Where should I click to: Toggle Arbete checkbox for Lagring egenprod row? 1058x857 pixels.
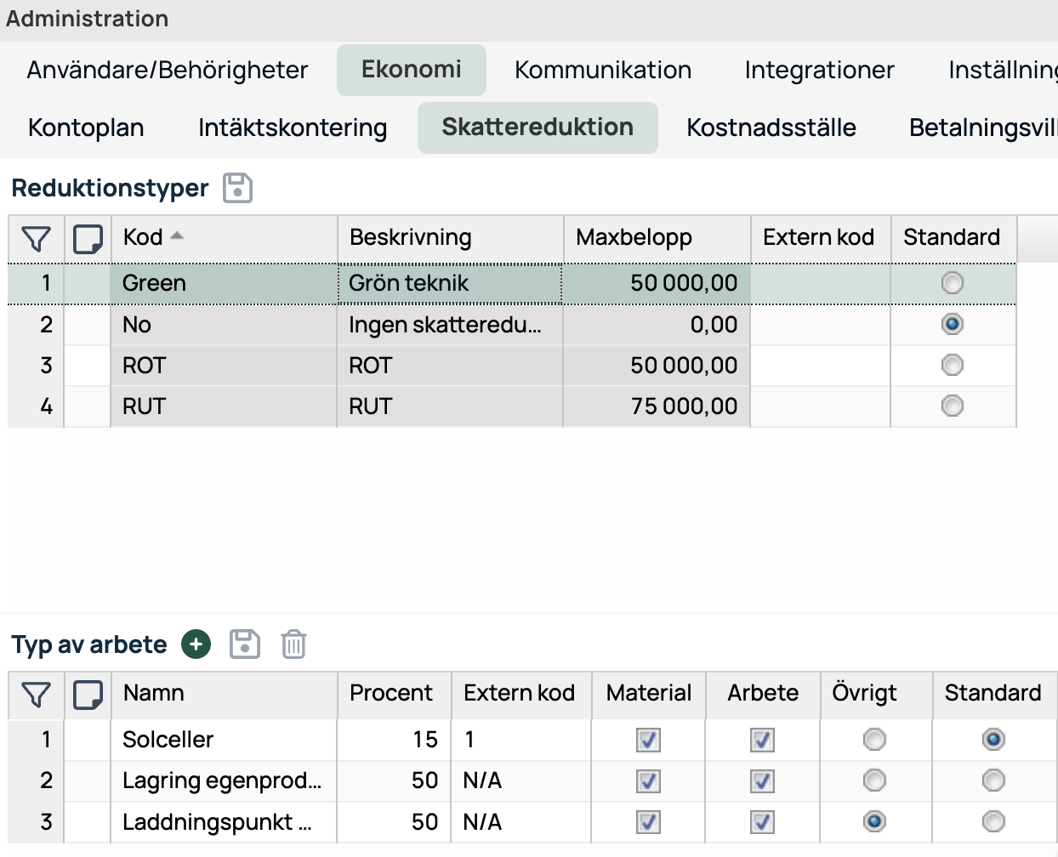point(762,781)
